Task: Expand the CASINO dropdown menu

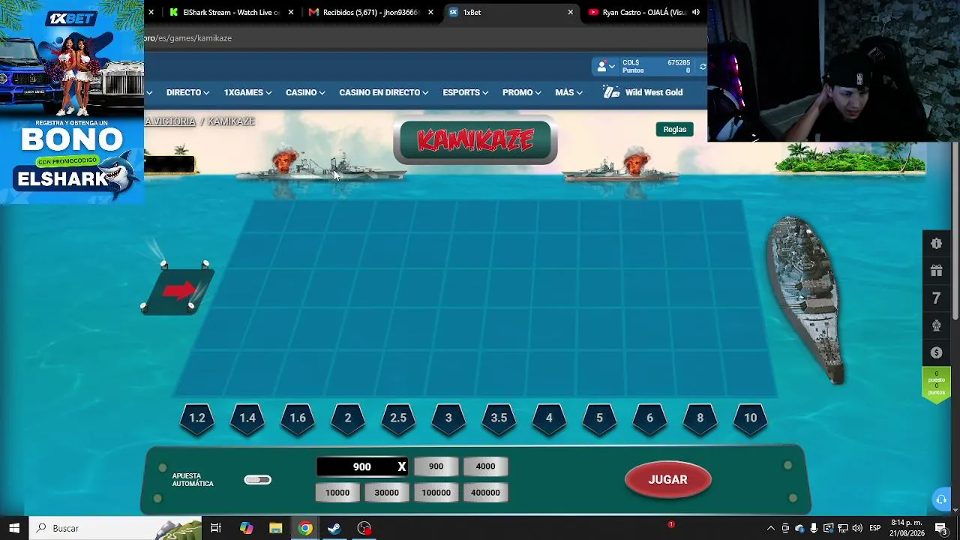Action: click(305, 92)
